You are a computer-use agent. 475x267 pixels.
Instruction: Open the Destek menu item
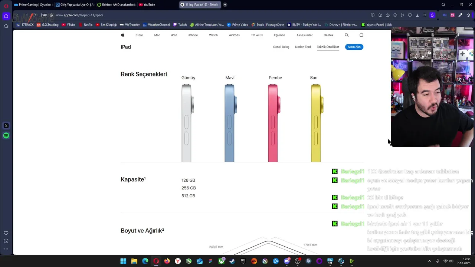click(328, 35)
